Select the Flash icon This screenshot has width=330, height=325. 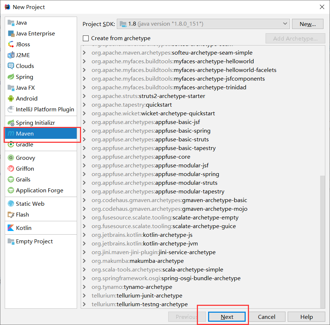click(x=11, y=215)
